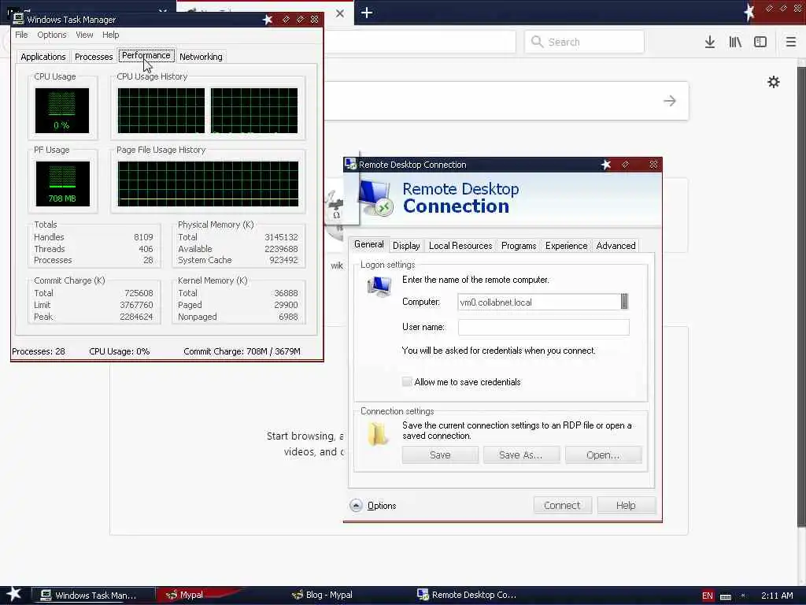Click star icon in Remote Desktop title bar
Image resolution: width=806 pixels, height=605 pixels.
(x=606, y=165)
